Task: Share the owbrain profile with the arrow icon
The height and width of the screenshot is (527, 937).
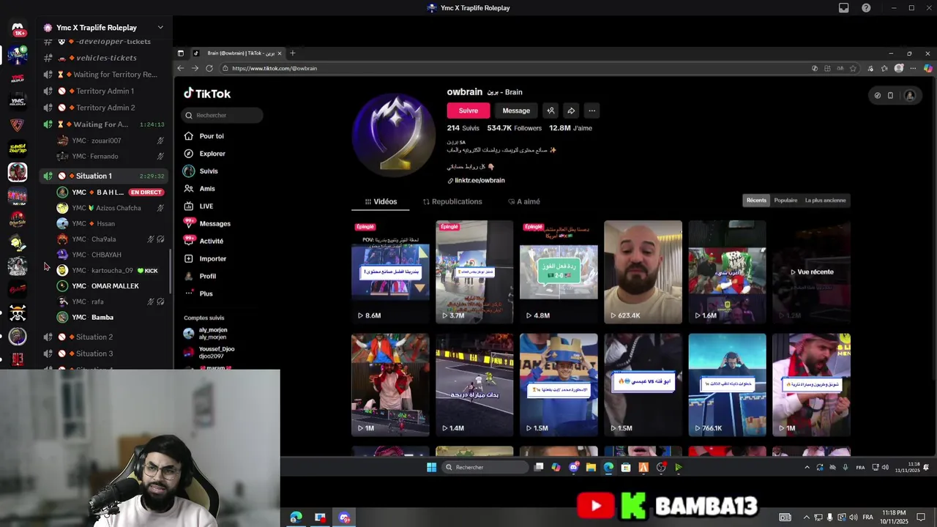Action: tap(571, 111)
